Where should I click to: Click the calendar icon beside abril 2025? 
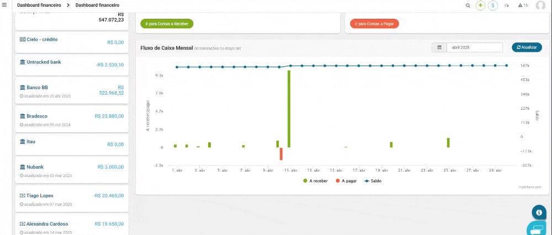439,47
